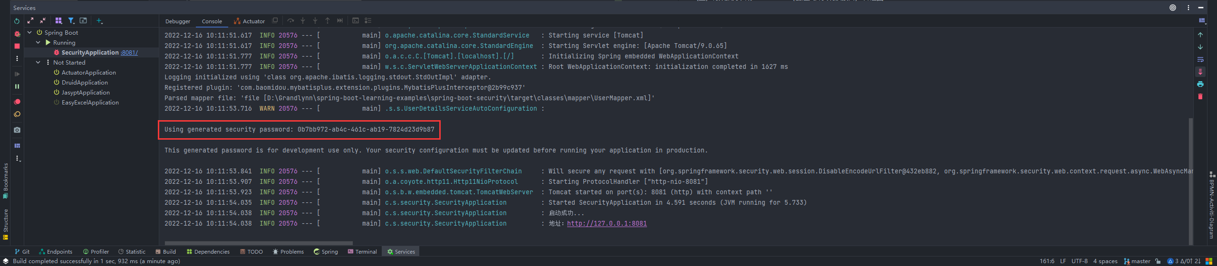Click the Evaluate Expression icon
The image size is (1217, 266).
coord(356,20)
